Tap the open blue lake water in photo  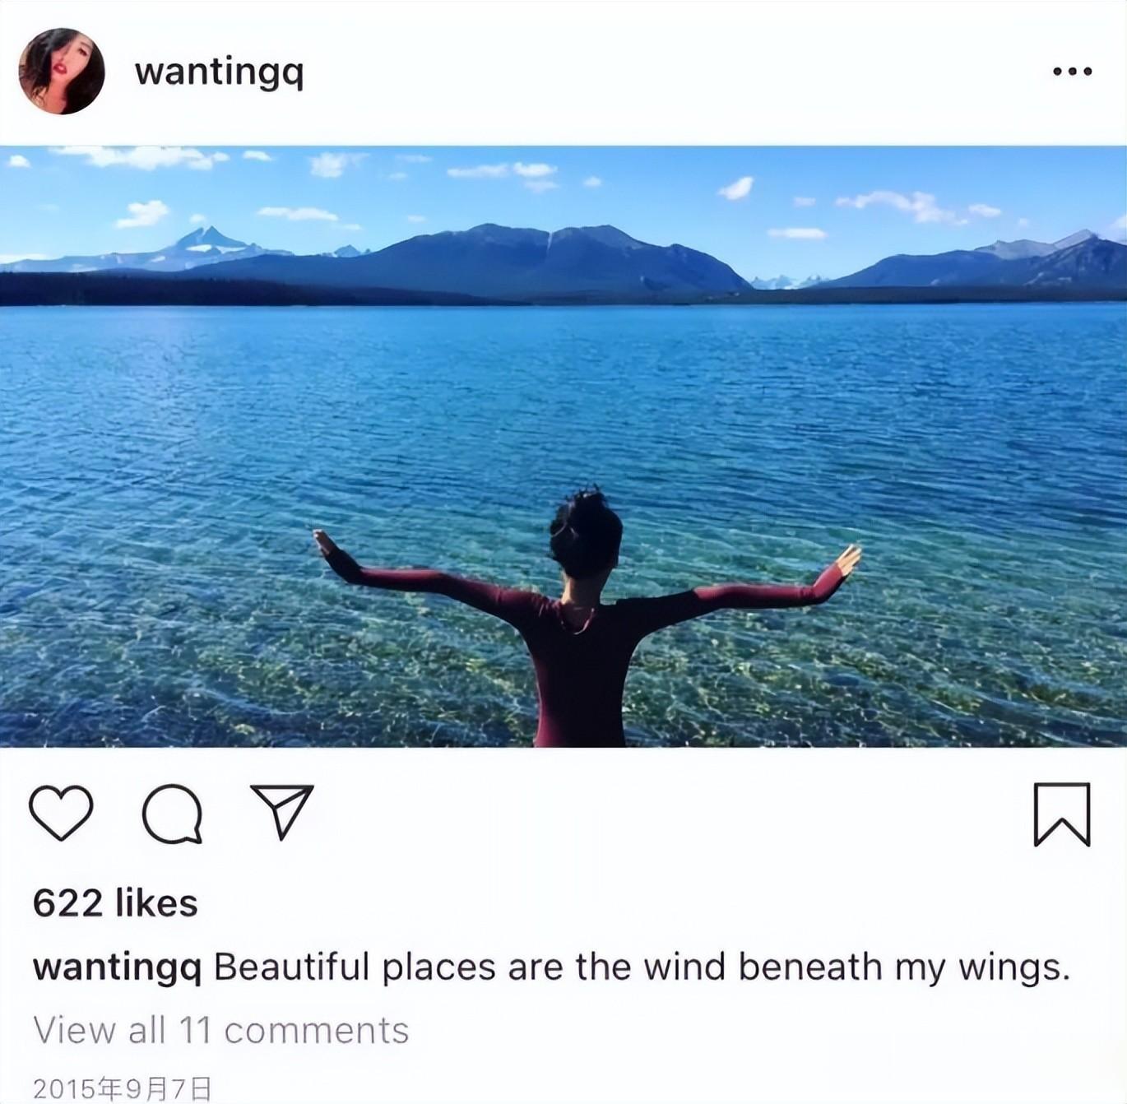pos(563,395)
